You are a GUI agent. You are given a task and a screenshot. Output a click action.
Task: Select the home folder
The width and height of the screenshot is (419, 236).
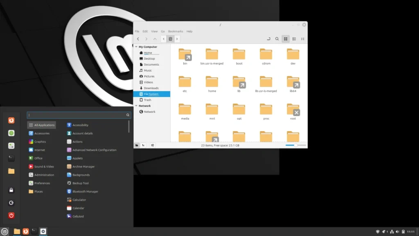(212, 84)
